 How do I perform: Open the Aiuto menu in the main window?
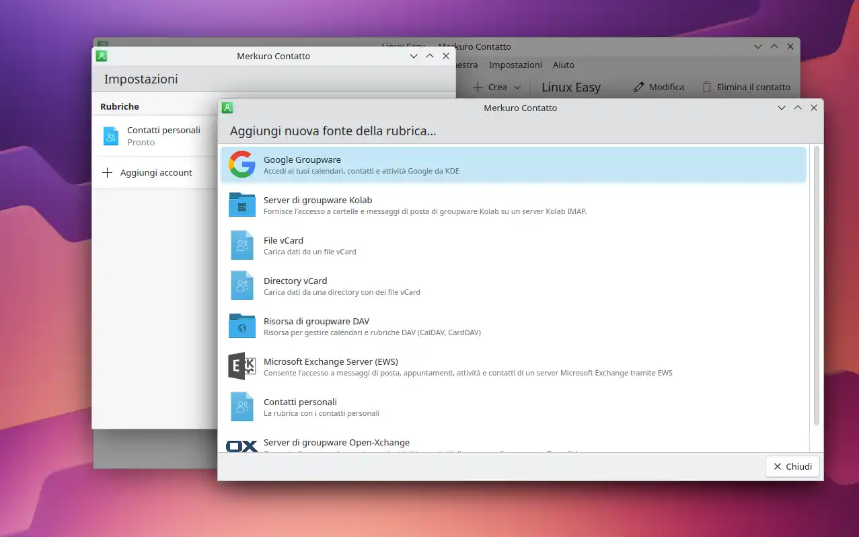point(564,65)
